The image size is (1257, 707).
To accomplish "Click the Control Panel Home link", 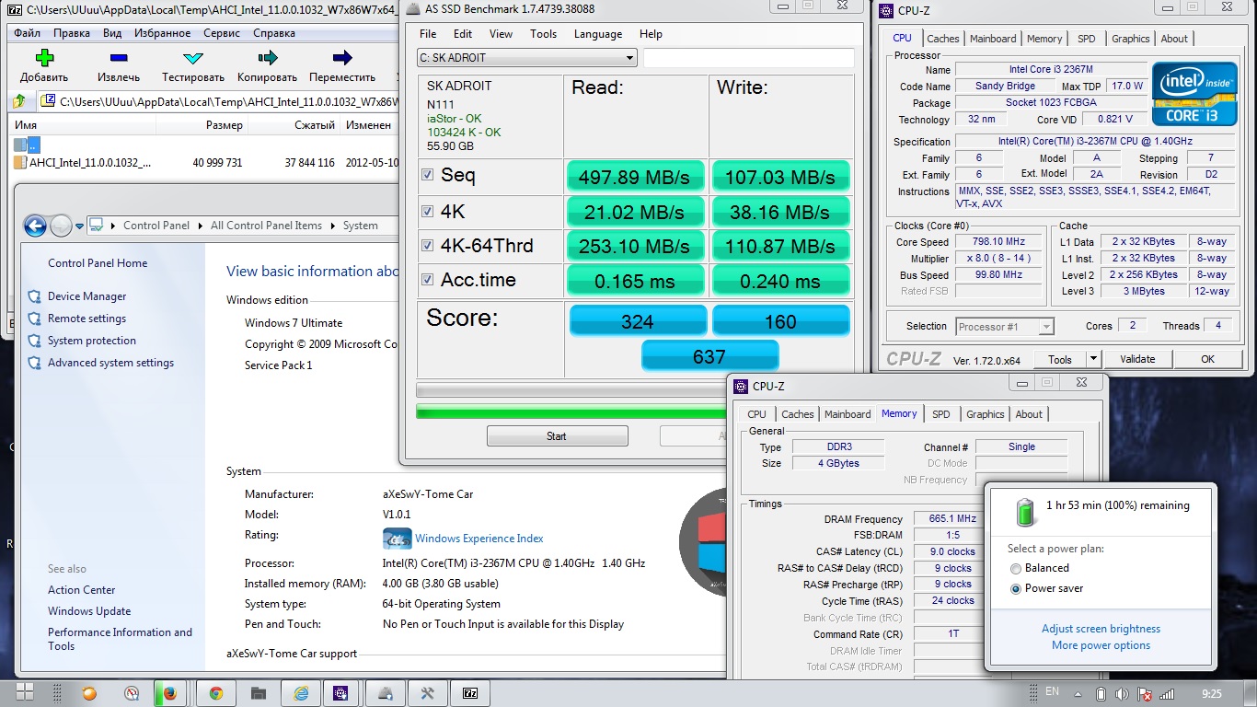I will pos(98,263).
